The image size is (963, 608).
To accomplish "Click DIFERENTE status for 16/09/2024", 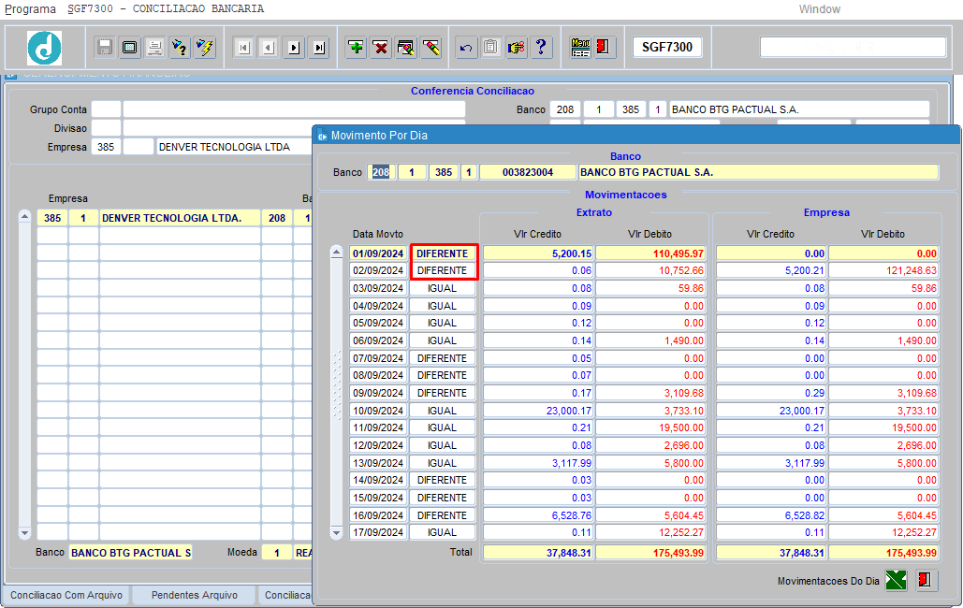I will tap(442, 516).
